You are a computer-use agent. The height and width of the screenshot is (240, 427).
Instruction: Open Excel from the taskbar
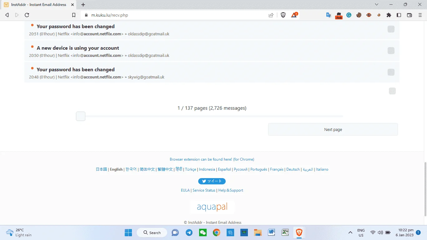point(285,232)
